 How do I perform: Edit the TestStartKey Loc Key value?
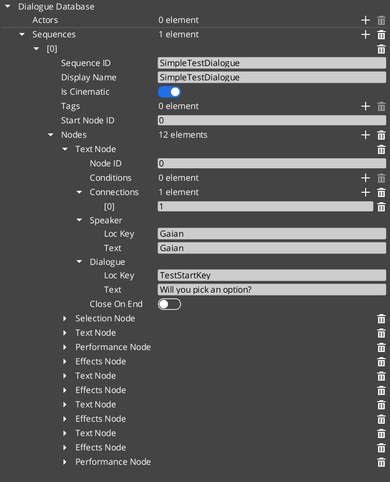(272, 275)
